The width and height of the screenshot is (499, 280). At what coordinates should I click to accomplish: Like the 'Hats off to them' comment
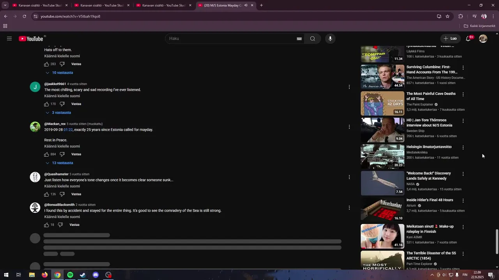click(x=46, y=64)
